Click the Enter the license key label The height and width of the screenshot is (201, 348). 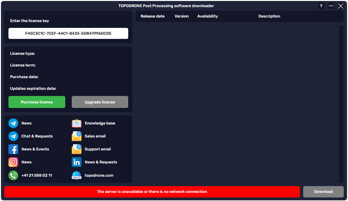tap(30, 21)
